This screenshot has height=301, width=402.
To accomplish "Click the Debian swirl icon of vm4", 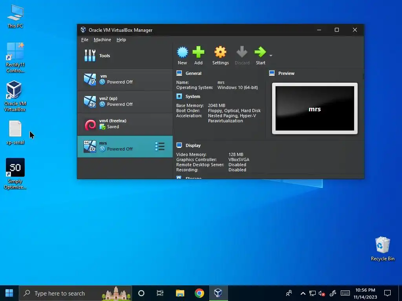I will [x=90, y=125].
